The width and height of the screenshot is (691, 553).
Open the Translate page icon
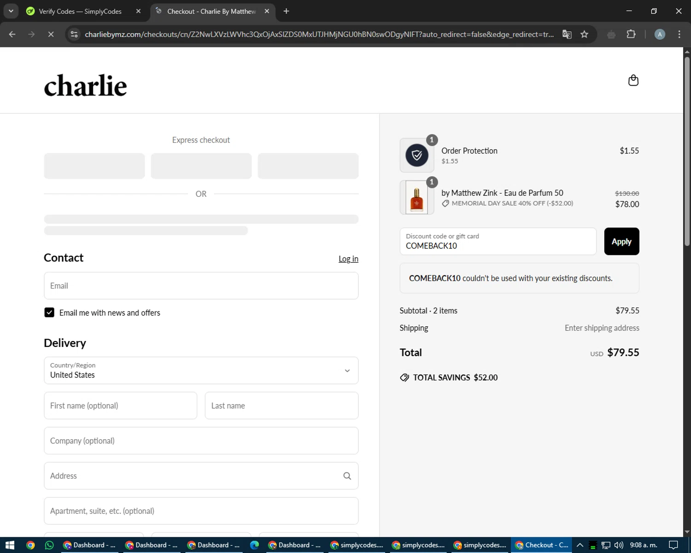tap(567, 34)
